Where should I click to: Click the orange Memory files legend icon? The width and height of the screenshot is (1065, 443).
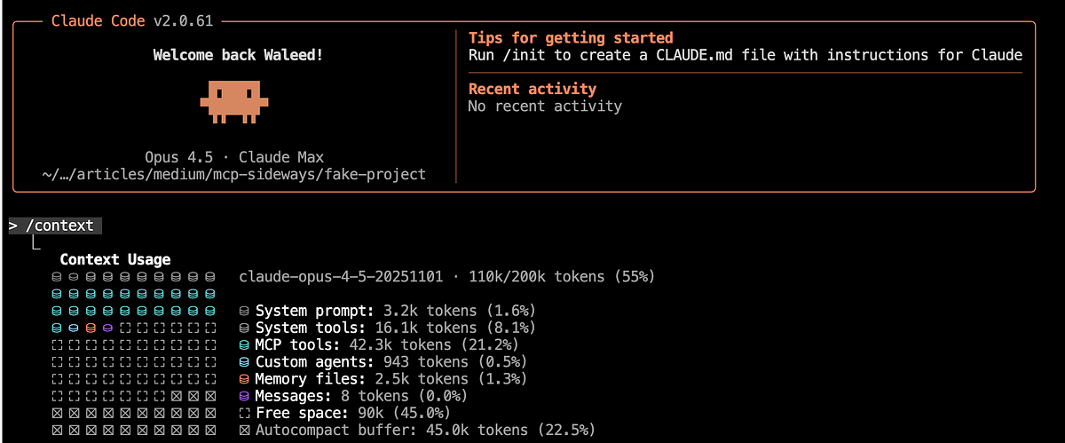(245, 379)
